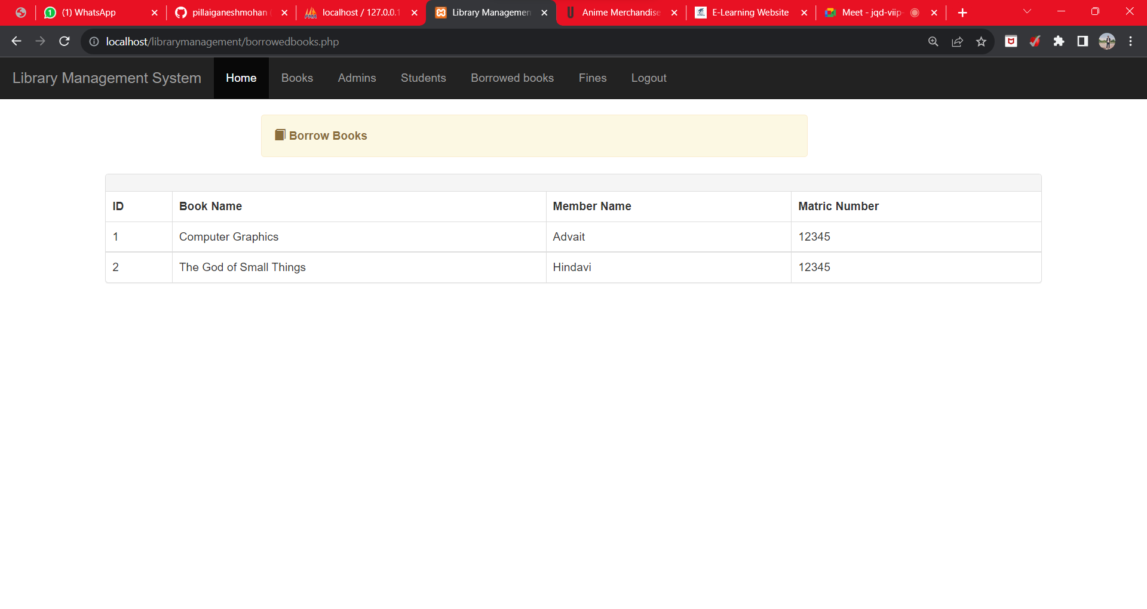Open the Extensions puzzle-piece menu
The image size is (1147, 609).
(x=1059, y=41)
